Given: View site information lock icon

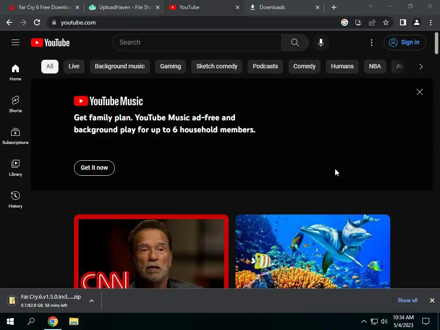Looking at the screenshot, I should [x=54, y=22].
